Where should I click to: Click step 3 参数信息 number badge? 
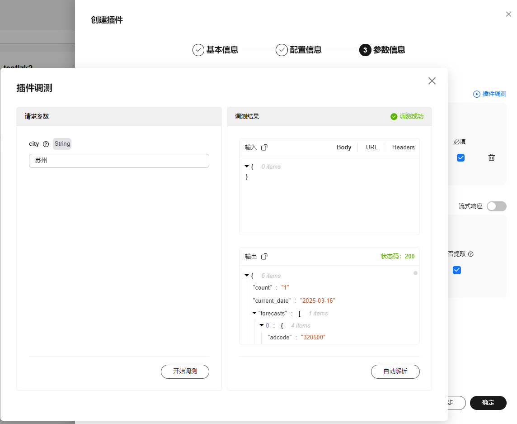tap(365, 50)
